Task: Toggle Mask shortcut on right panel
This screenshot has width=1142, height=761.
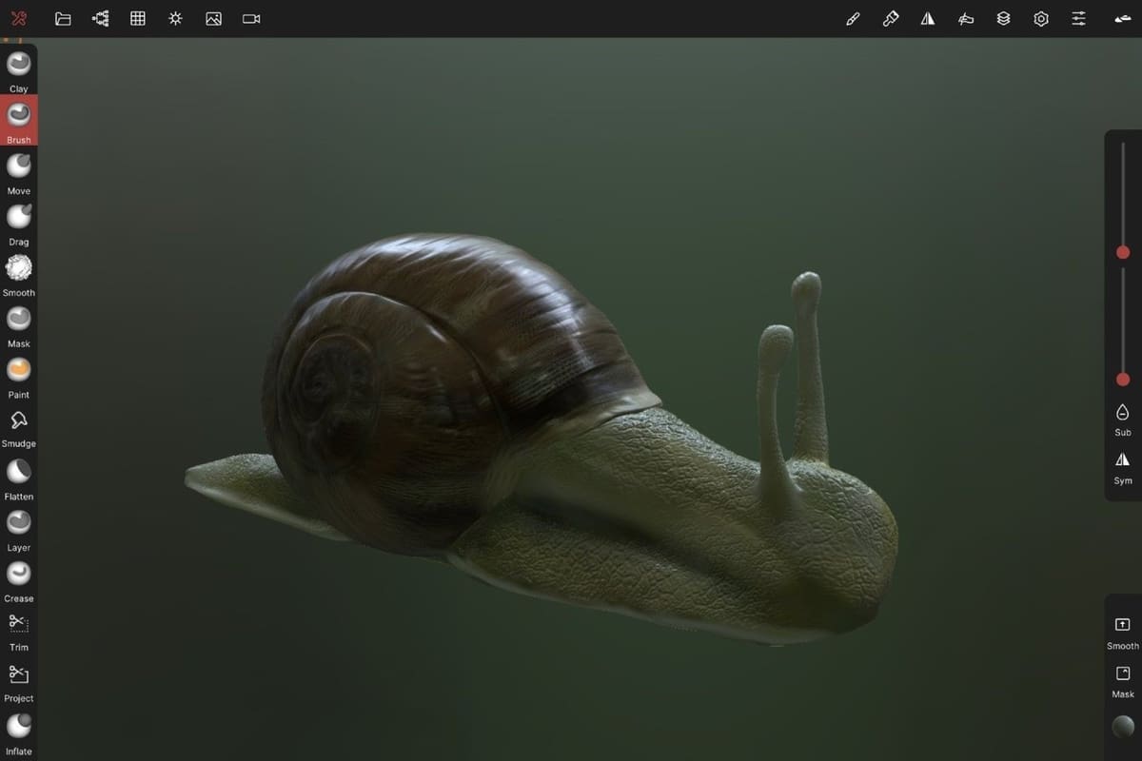Action: point(1123,681)
